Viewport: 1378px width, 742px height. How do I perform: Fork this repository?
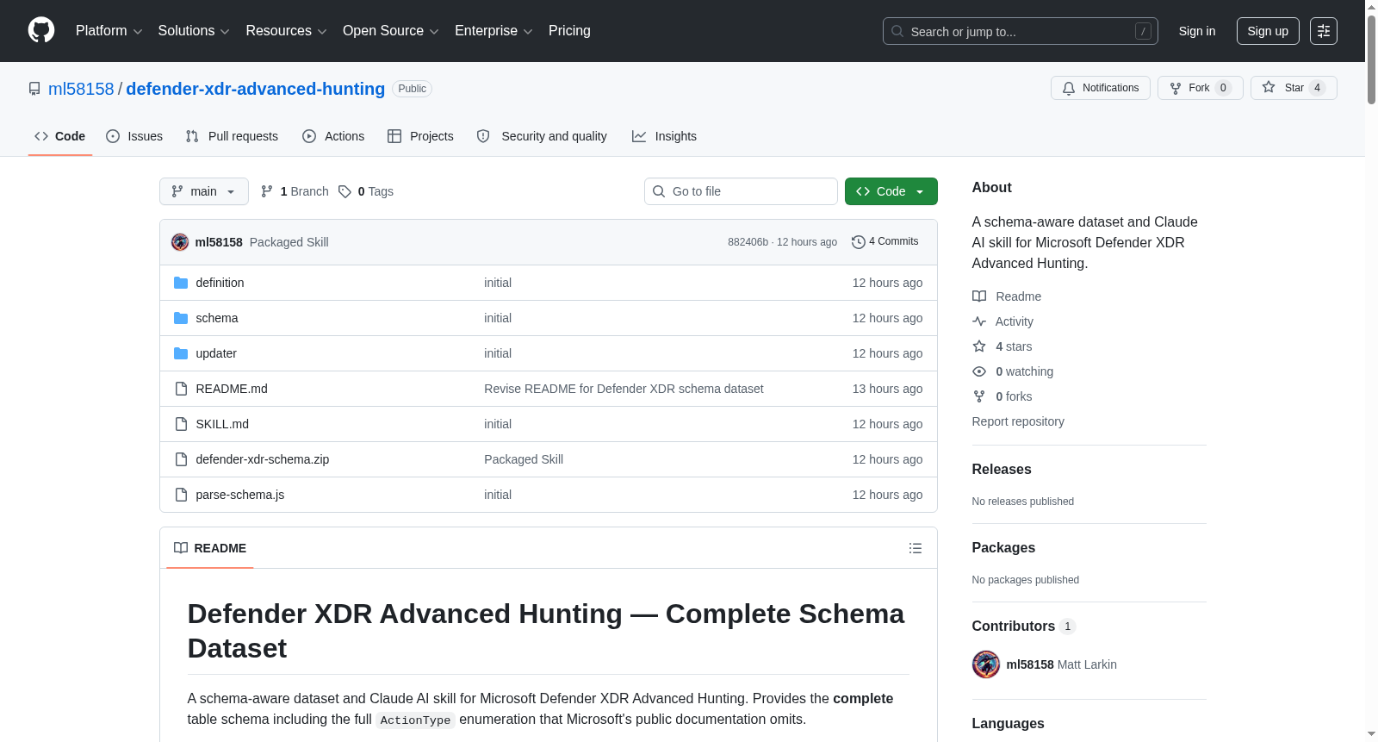tap(1200, 88)
